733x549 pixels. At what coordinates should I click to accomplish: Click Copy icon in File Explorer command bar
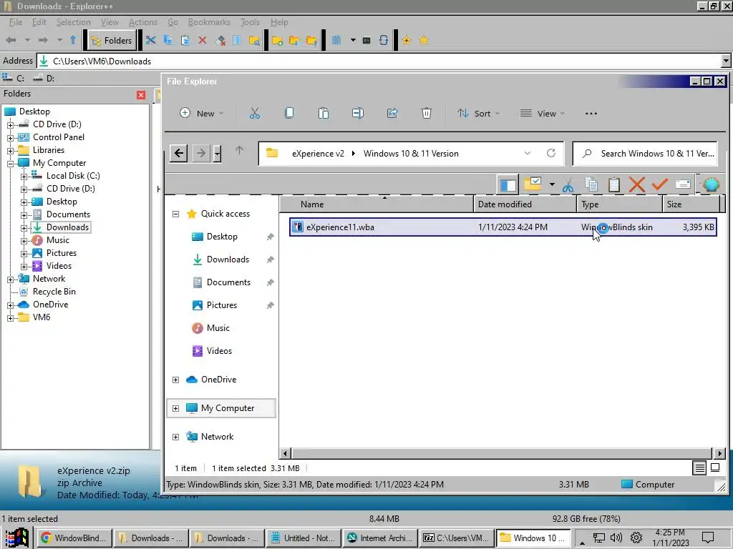289,114
